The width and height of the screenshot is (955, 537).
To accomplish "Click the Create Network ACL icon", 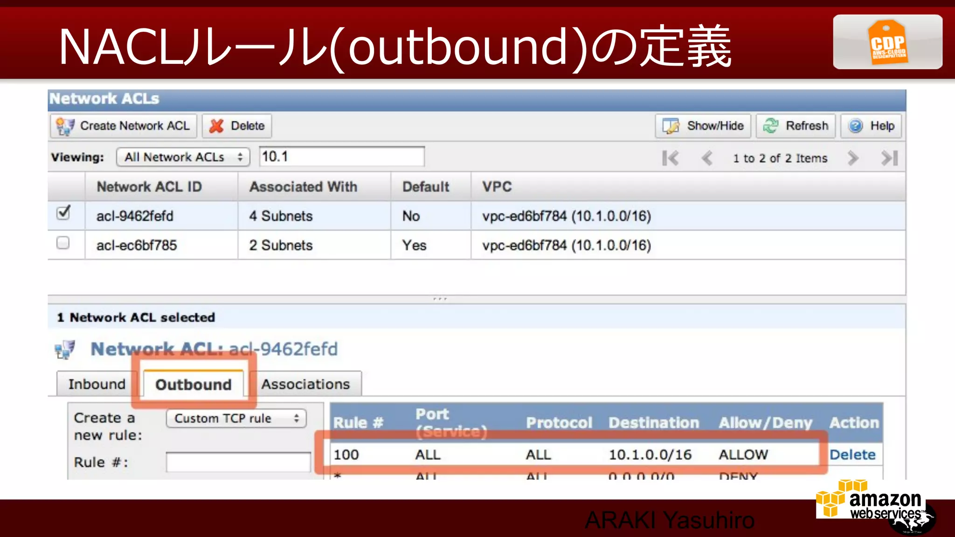I will tap(64, 126).
